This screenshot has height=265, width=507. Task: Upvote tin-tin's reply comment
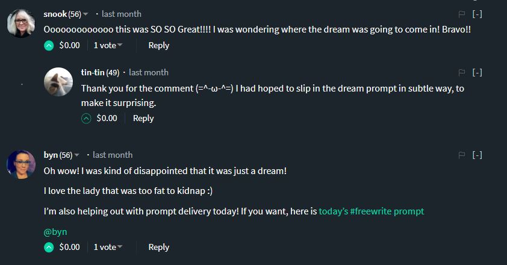pyautogui.click(x=86, y=118)
